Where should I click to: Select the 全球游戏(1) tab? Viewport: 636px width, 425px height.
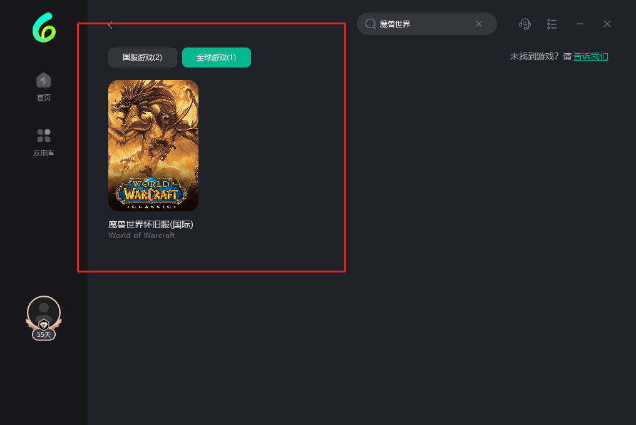pos(216,57)
